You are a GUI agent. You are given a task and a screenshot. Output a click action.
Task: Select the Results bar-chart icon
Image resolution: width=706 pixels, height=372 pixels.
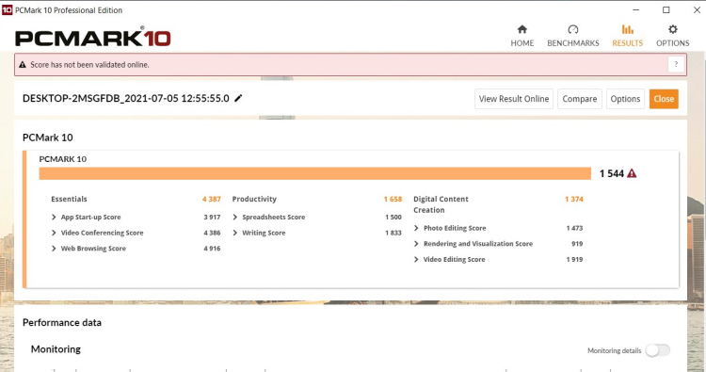627,30
